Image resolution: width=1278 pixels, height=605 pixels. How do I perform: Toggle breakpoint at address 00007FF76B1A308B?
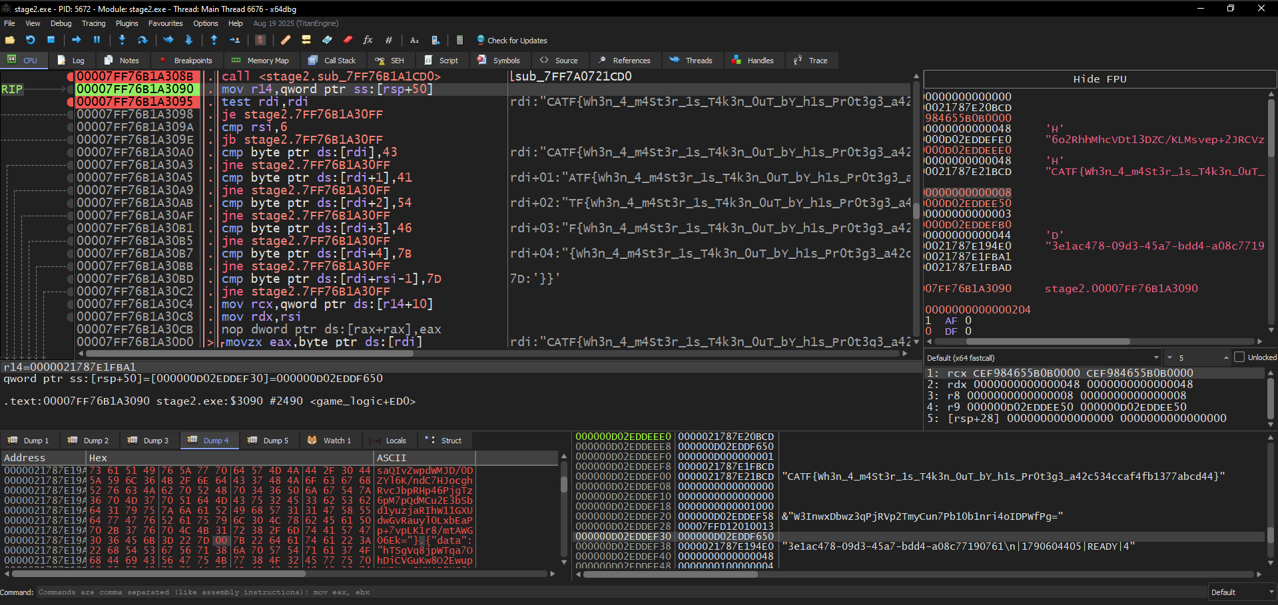point(70,77)
